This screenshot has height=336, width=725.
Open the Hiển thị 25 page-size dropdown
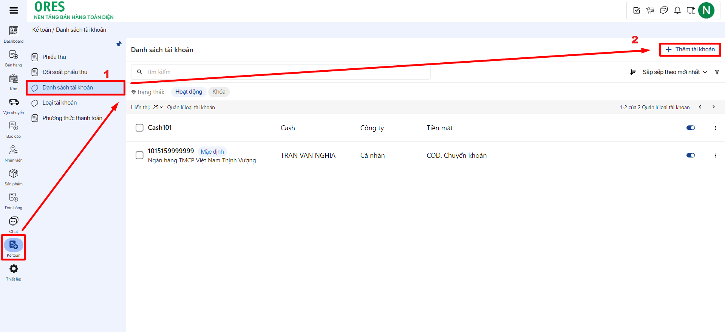click(x=158, y=107)
